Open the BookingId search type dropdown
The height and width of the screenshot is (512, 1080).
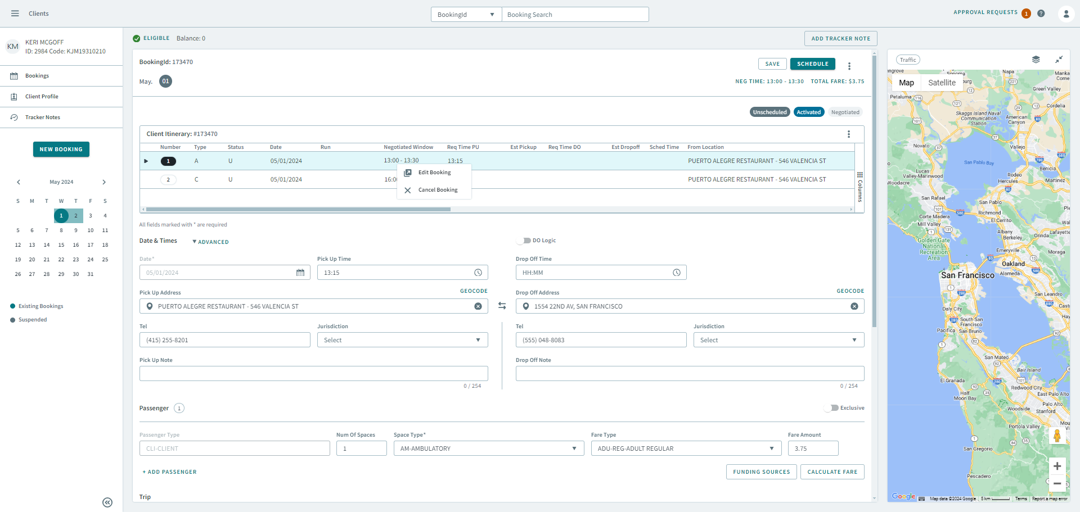[466, 15]
